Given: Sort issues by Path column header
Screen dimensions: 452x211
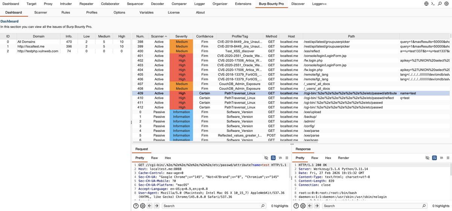Looking at the screenshot, I should 351,36.
